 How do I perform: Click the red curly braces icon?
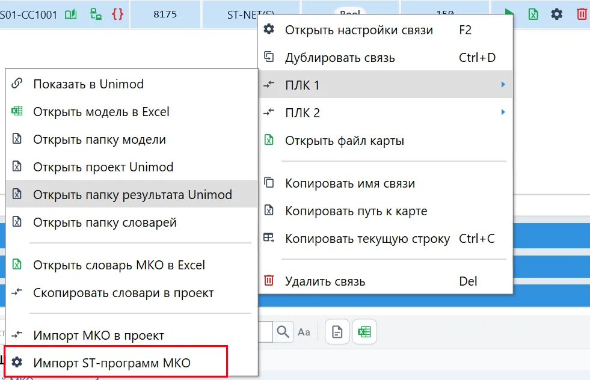(117, 14)
